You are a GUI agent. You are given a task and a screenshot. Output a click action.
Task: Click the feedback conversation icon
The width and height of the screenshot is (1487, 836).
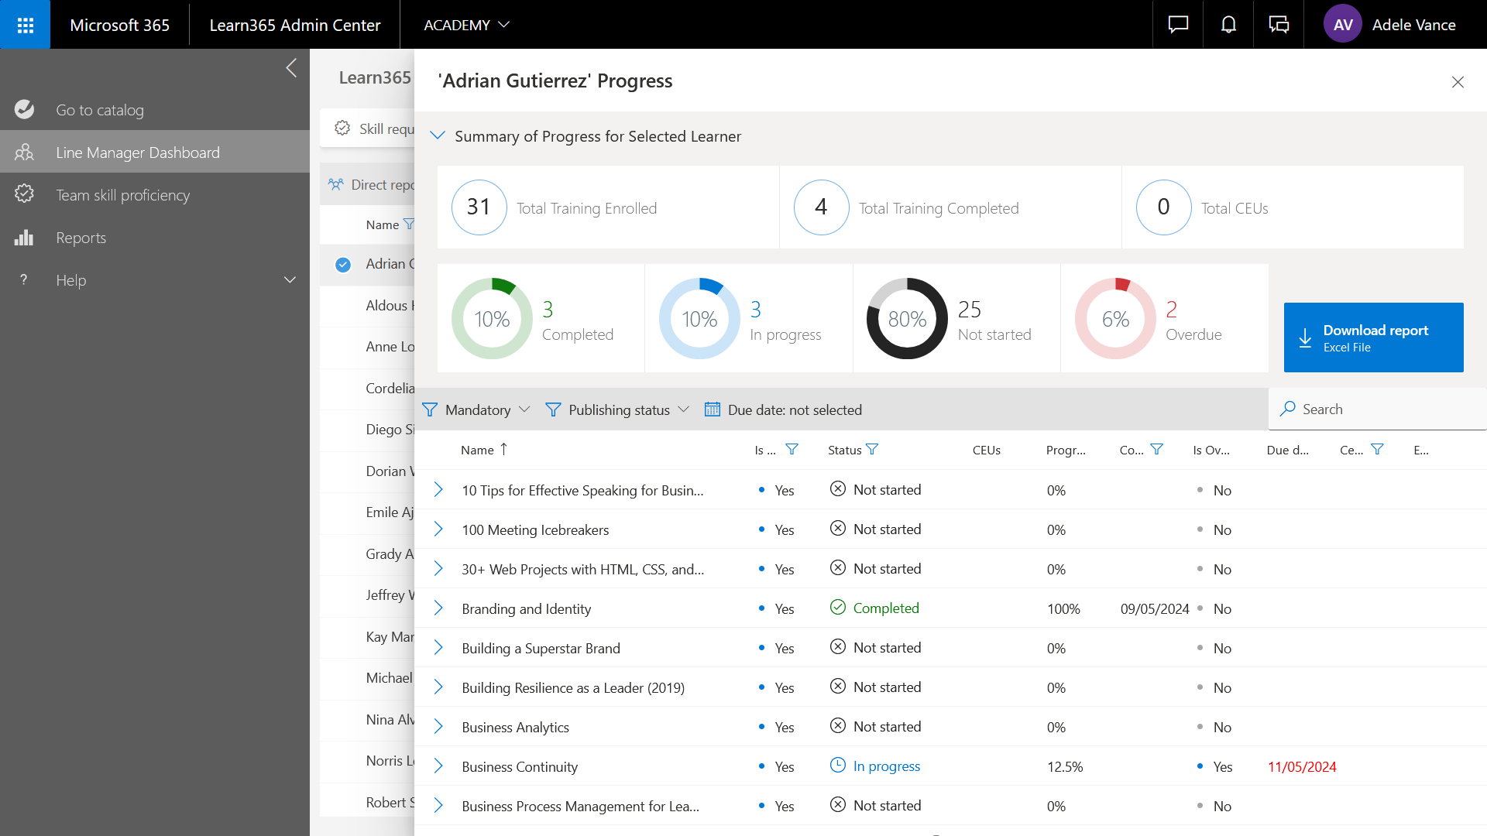(x=1279, y=25)
